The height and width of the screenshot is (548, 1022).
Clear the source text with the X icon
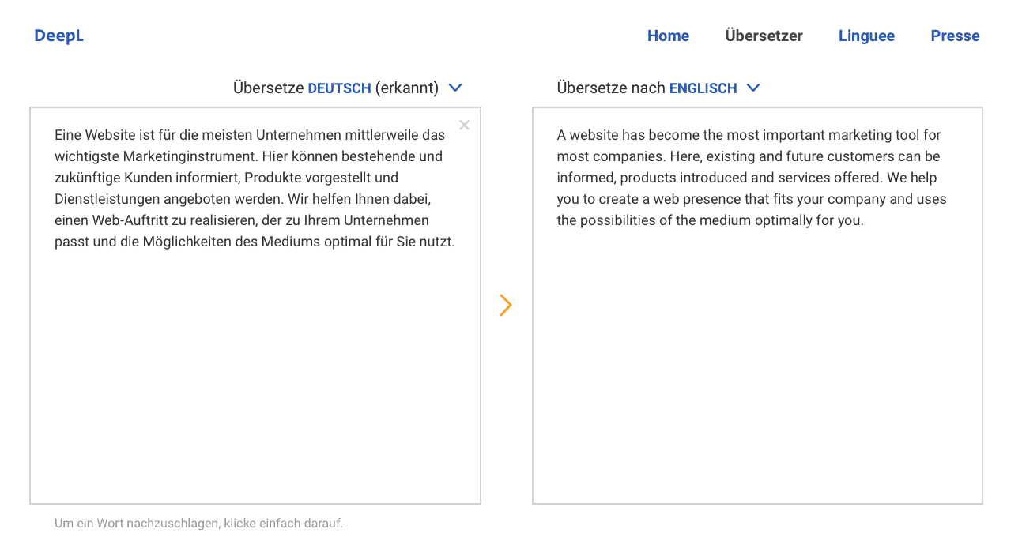pyautogui.click(x=464, y=125)
